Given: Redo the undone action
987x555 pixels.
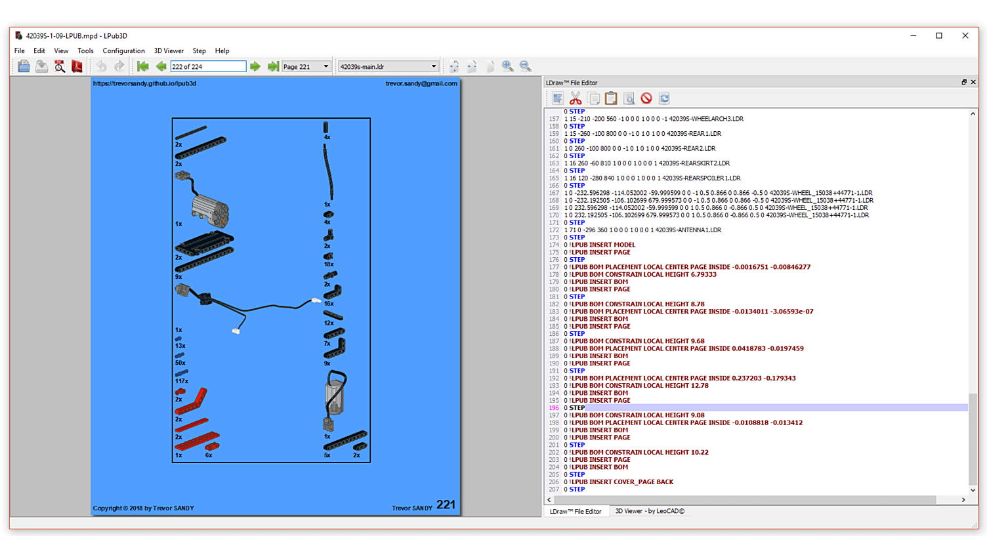Looking at the screenshot, I should point(119,66).
